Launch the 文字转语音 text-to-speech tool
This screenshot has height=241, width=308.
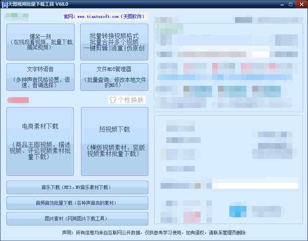(x=40, y=77)
